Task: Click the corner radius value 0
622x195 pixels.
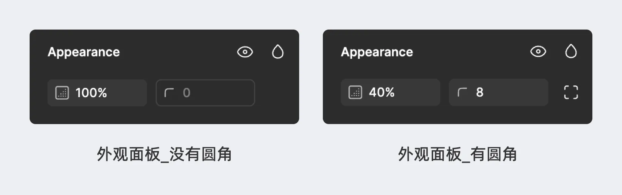Action: click(187, 93)
